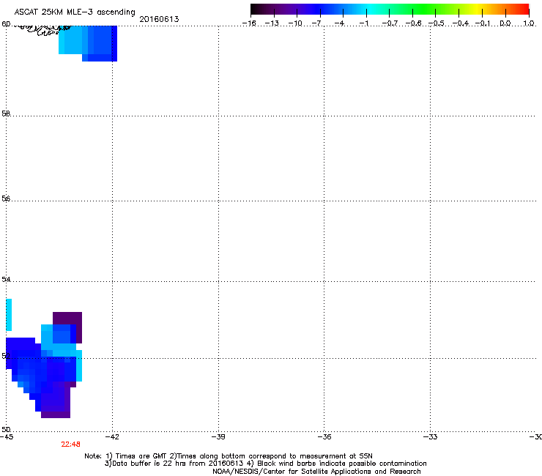Click the note line "Times are GMT"

[141, 456]
